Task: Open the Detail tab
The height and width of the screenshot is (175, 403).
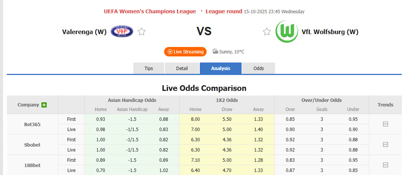Action: (x=182, y=69)
